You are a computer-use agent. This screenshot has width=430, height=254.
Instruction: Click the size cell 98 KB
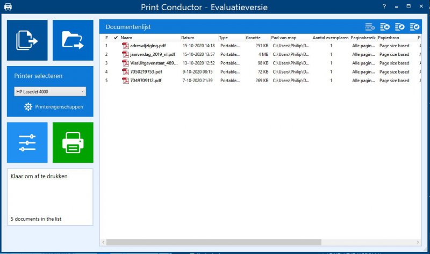pos(263,63)
